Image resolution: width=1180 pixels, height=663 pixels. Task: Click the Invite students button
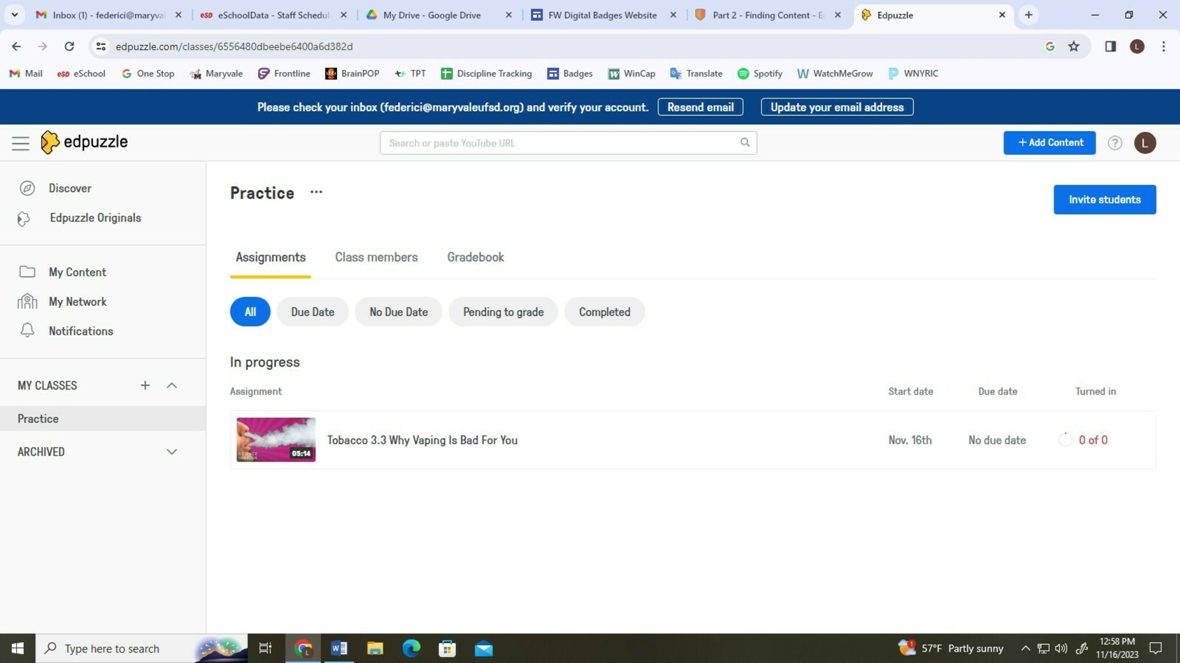tap(1104, 200)
